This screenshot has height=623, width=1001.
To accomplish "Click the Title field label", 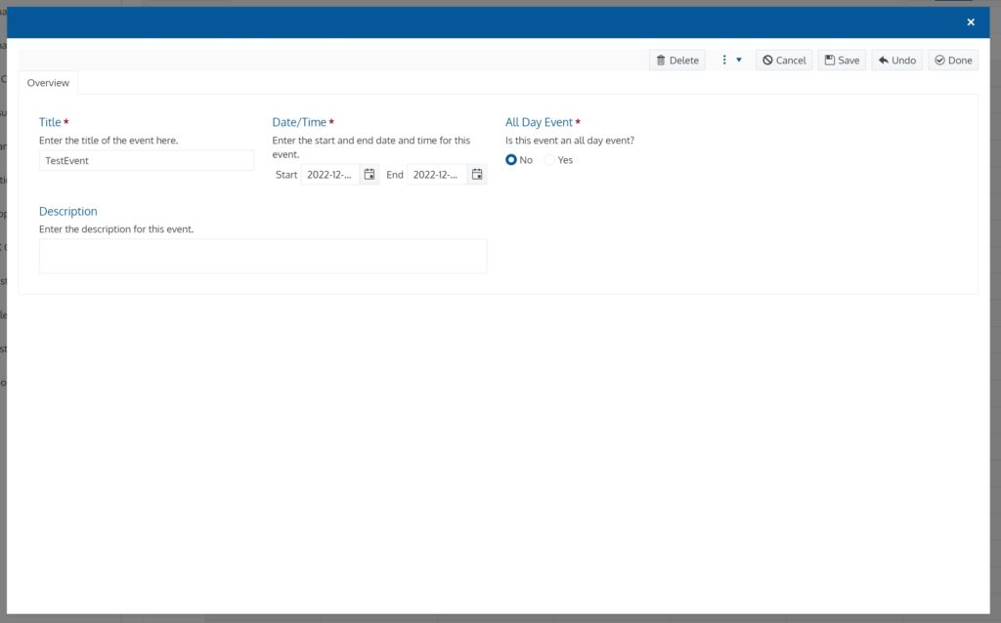I will pos(50,122).
